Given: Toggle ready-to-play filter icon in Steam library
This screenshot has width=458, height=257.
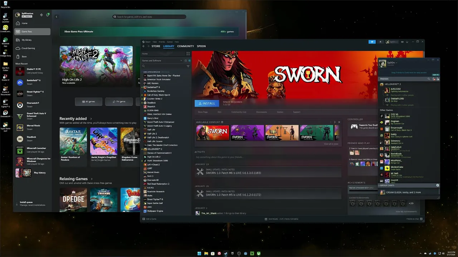Looking at the screenshot, I should 190,61.
